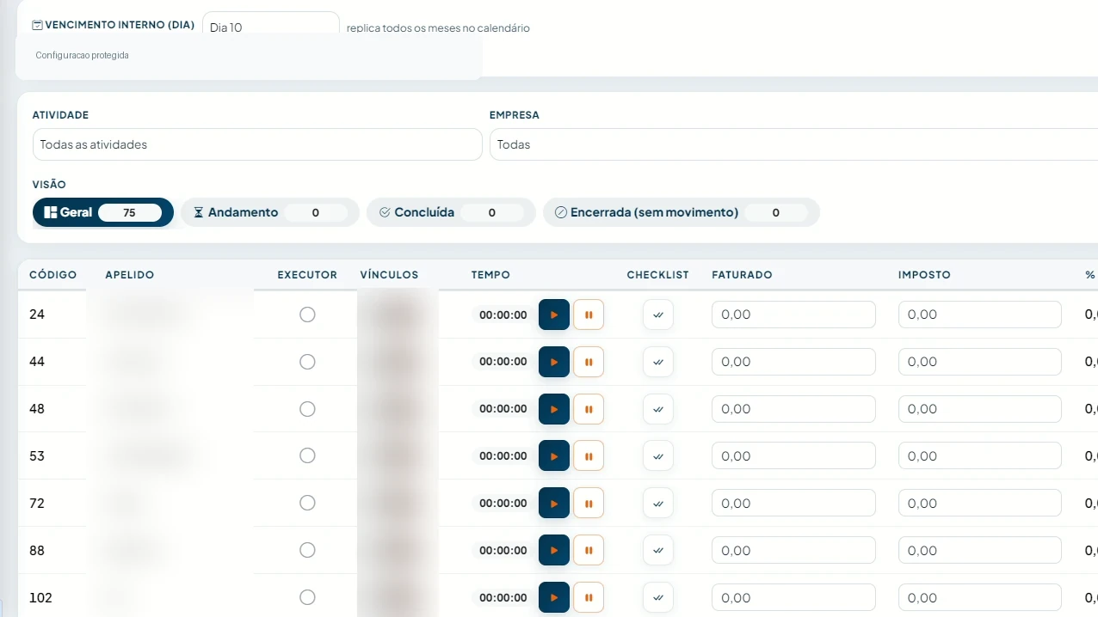The image size is (1098, 617).
Task: Click code 48 in the table
Action: [x=37, y=409]
